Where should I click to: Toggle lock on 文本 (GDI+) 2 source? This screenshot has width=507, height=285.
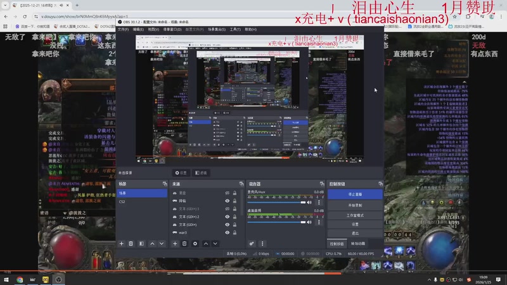[234, 217]
